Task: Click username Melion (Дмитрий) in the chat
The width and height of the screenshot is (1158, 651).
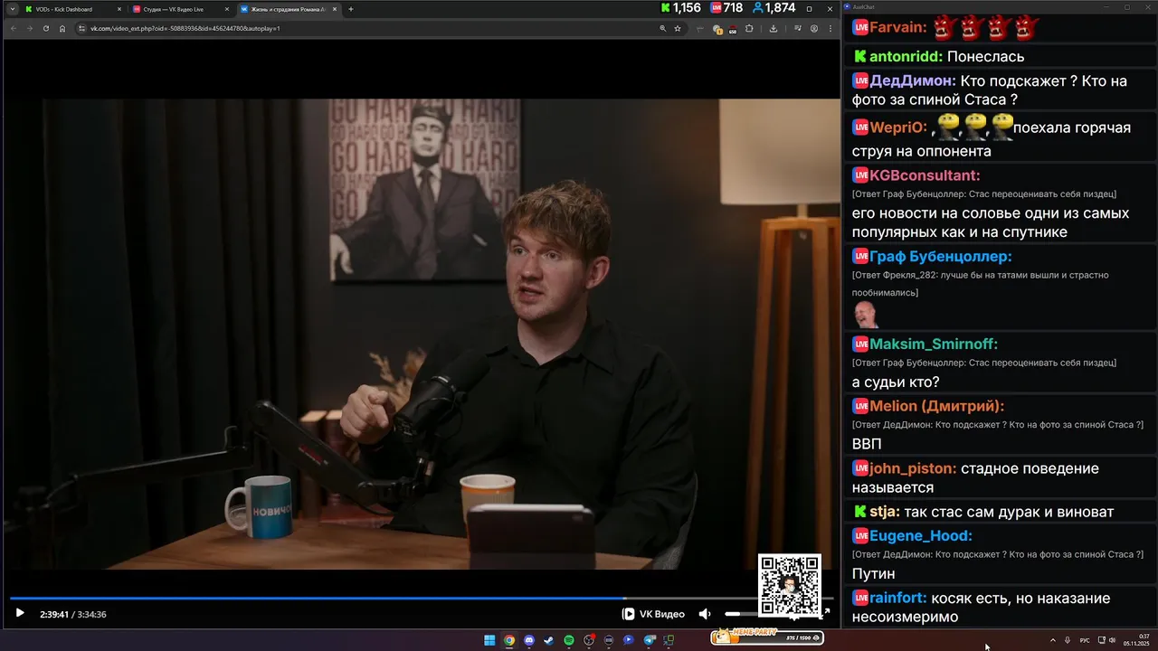Action: [937, 407]
